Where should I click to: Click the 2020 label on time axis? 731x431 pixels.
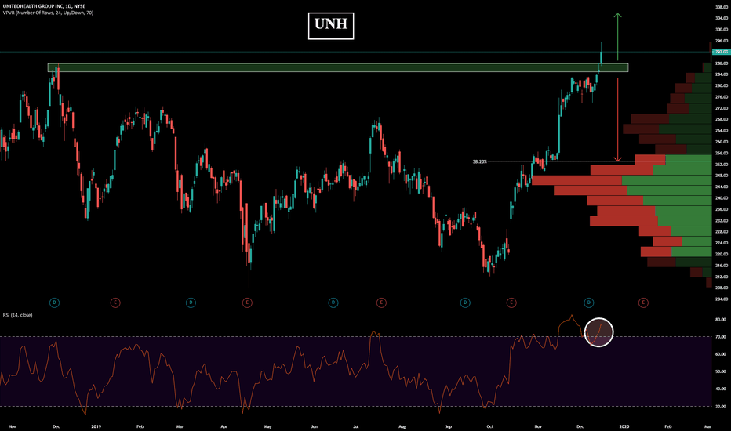624,426
